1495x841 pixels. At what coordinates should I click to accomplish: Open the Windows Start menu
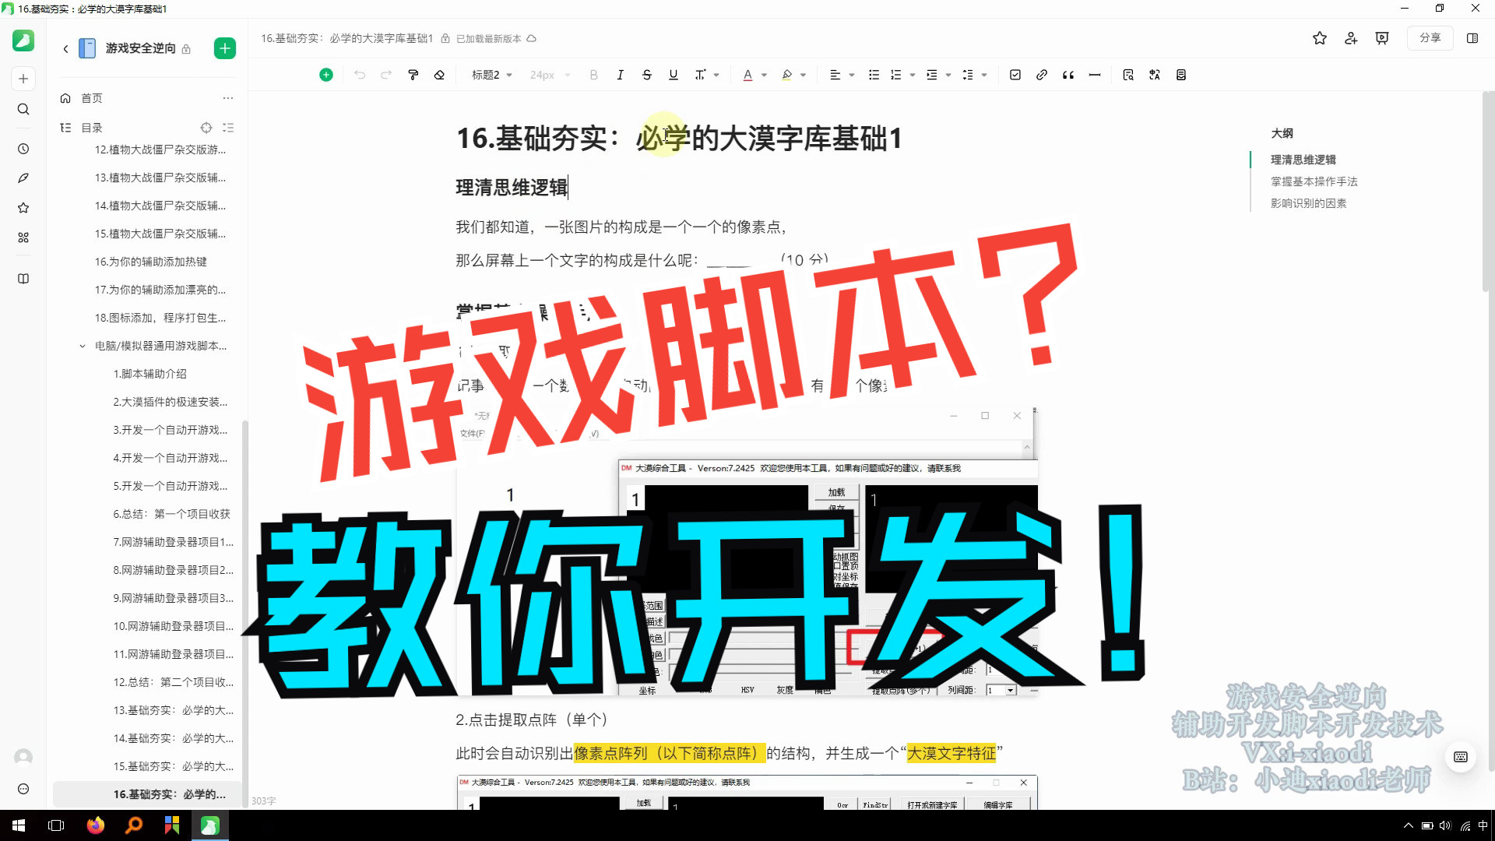pyautogui.click(x=19, y=825)
